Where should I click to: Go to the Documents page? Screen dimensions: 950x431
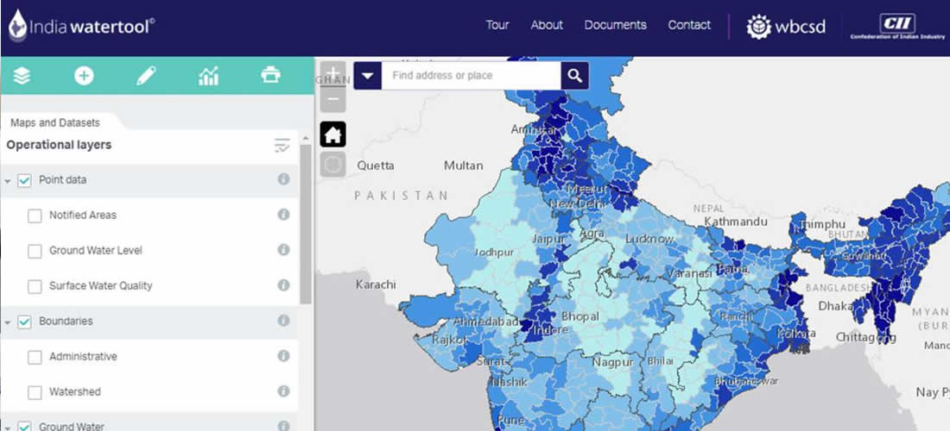pos(615,25)
